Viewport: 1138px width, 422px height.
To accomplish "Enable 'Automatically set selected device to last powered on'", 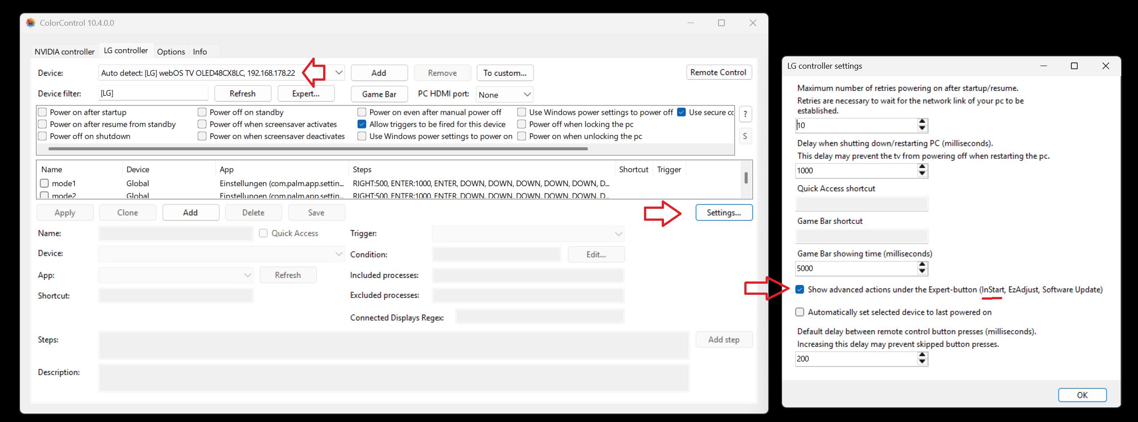I will pos(800,312).
